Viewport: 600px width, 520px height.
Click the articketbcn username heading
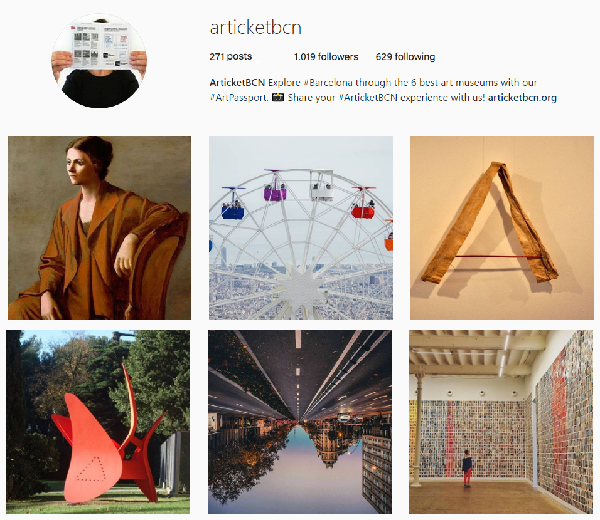pos(255,28)
